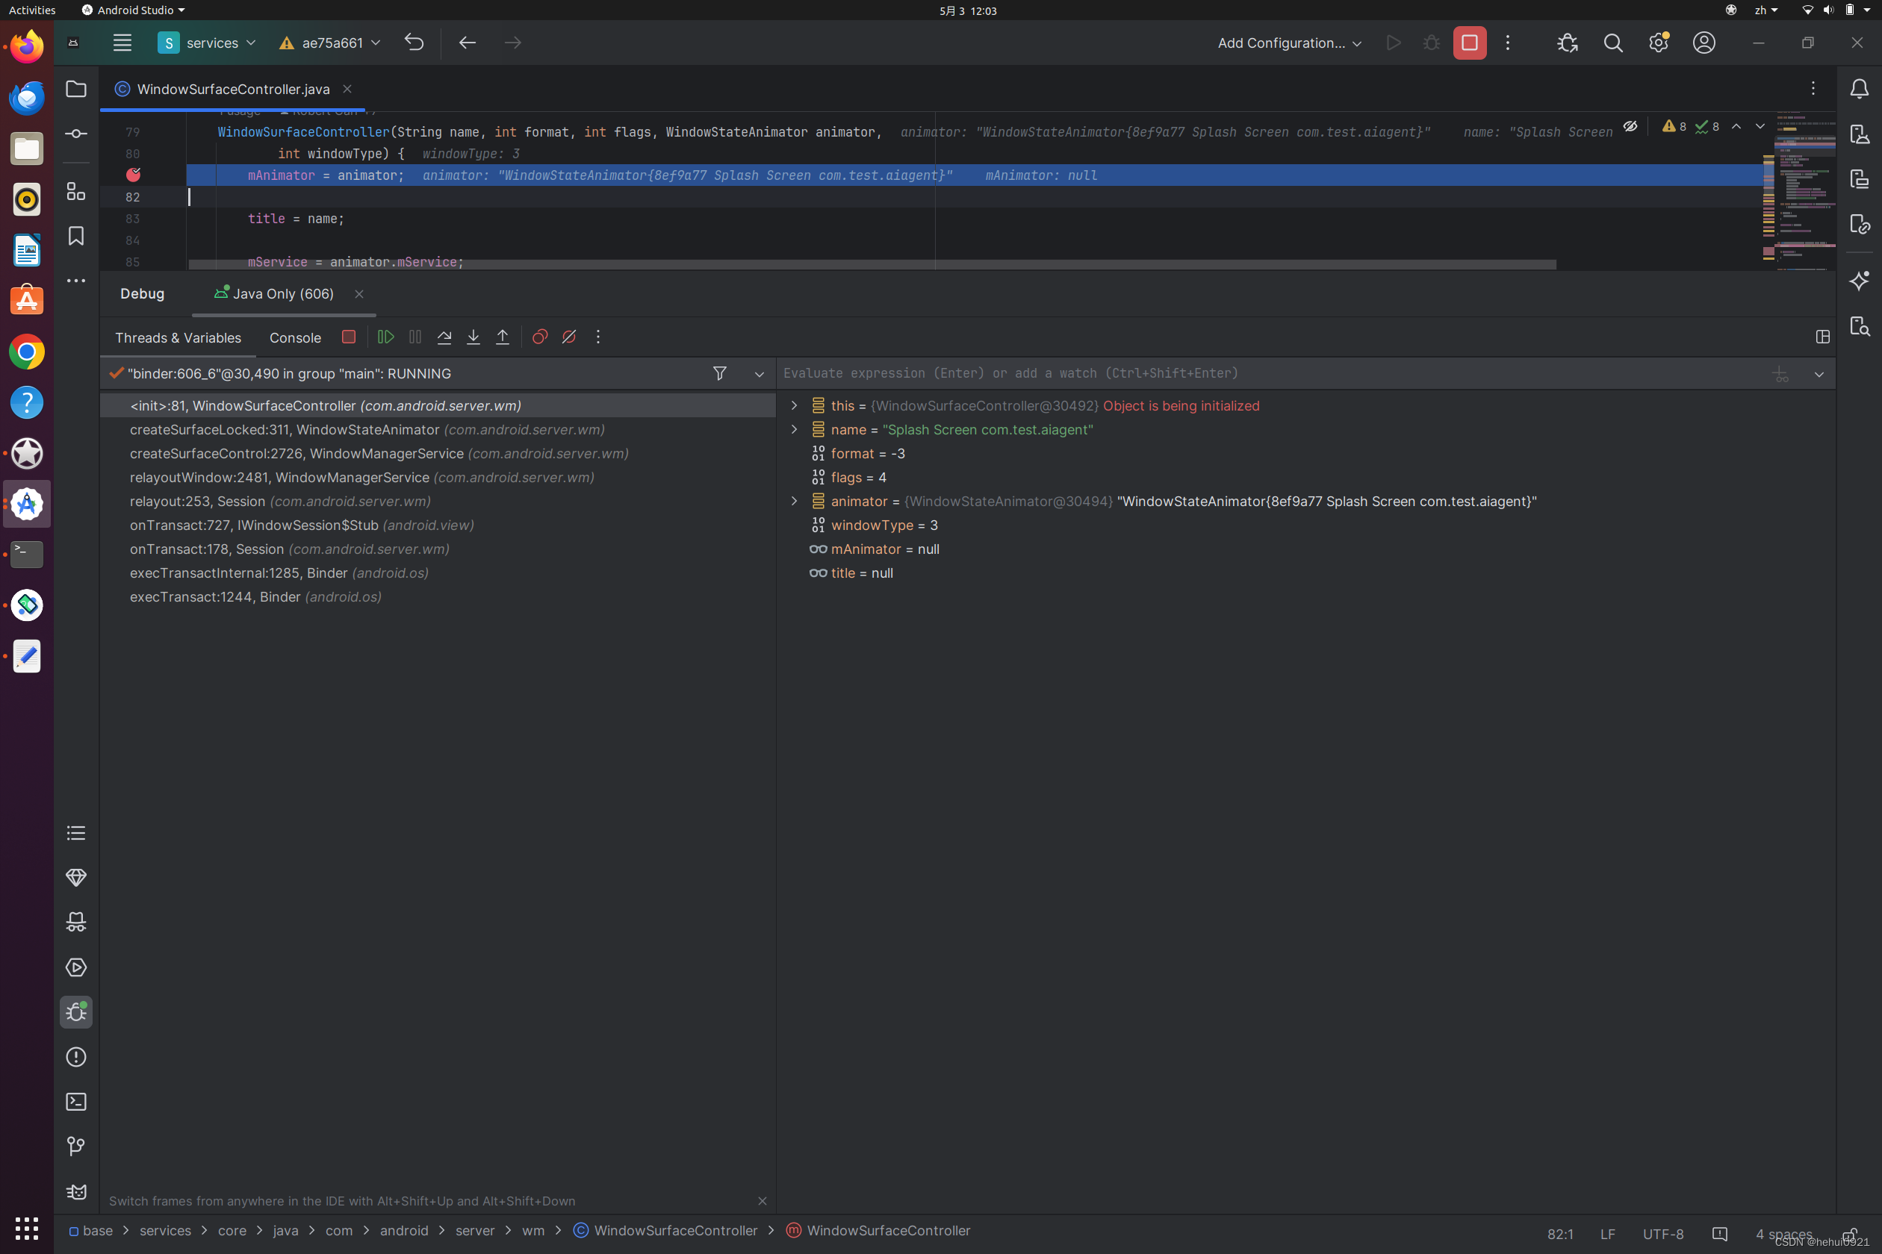Open the account profile icon

pyautogui.click(x=1704, y=43)
